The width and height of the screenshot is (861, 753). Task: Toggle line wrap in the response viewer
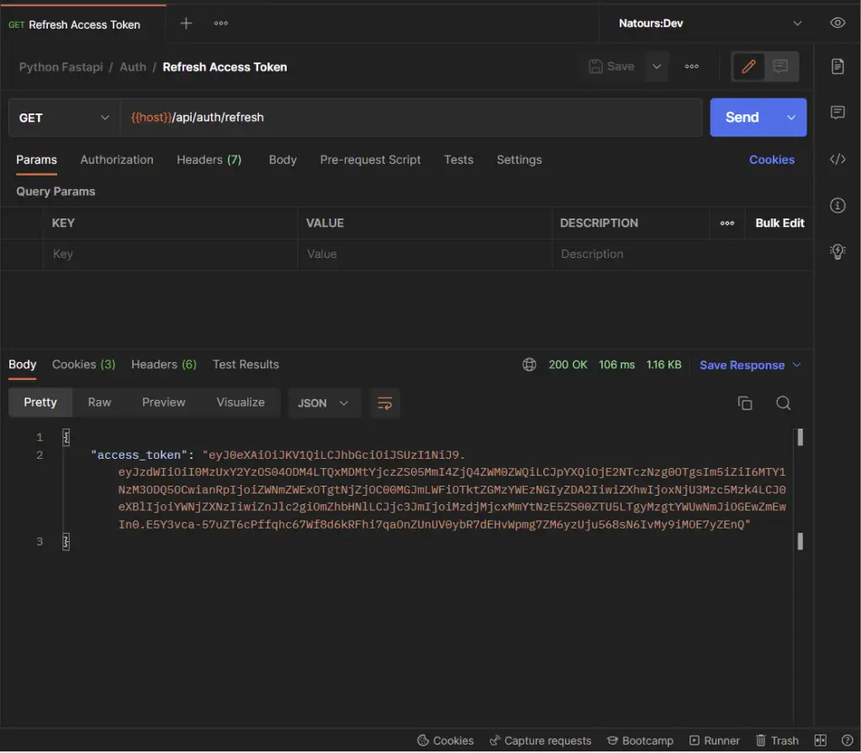coord(384,403)
